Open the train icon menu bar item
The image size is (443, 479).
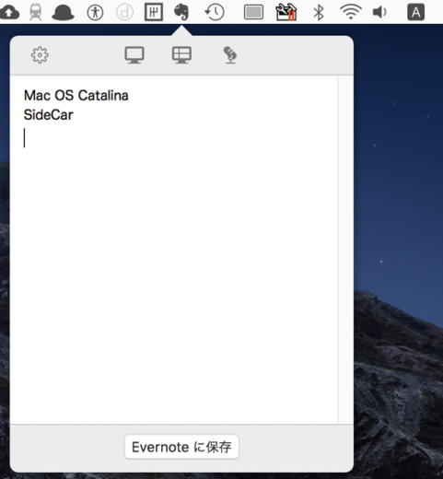(x=36, y=12)
